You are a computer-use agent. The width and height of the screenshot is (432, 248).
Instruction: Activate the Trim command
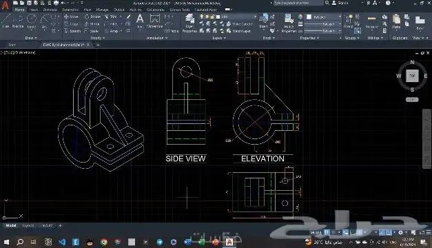point(111,17)
